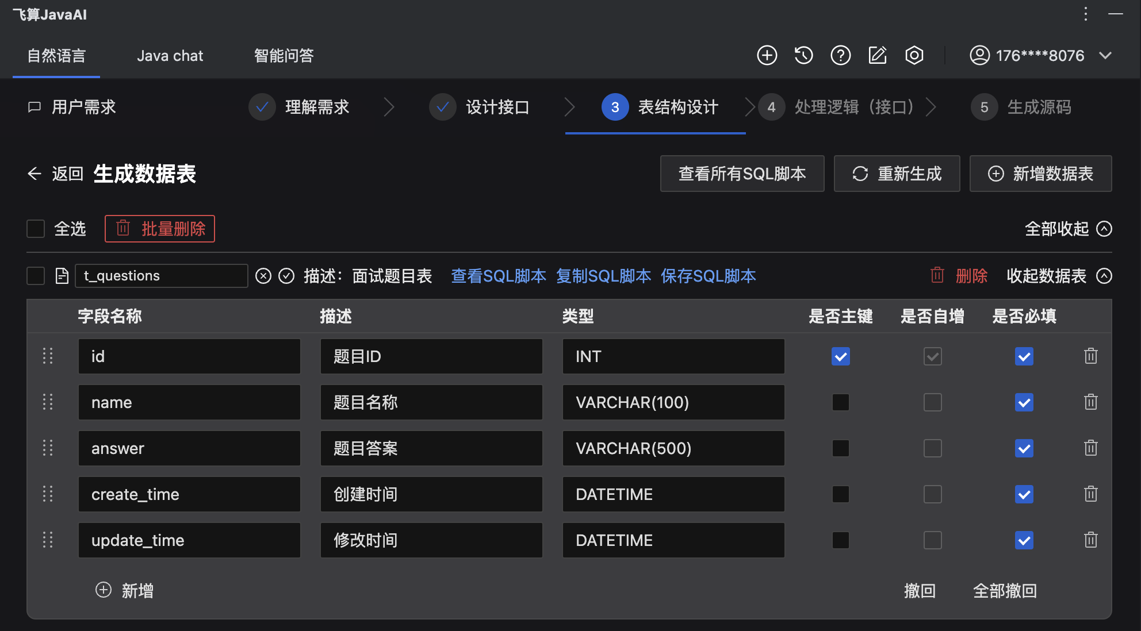Image resolution: width=1141 pixels, height=631 pixels.
Task: Check the 全选 select-all checkbox
Action: pos(36,228)
